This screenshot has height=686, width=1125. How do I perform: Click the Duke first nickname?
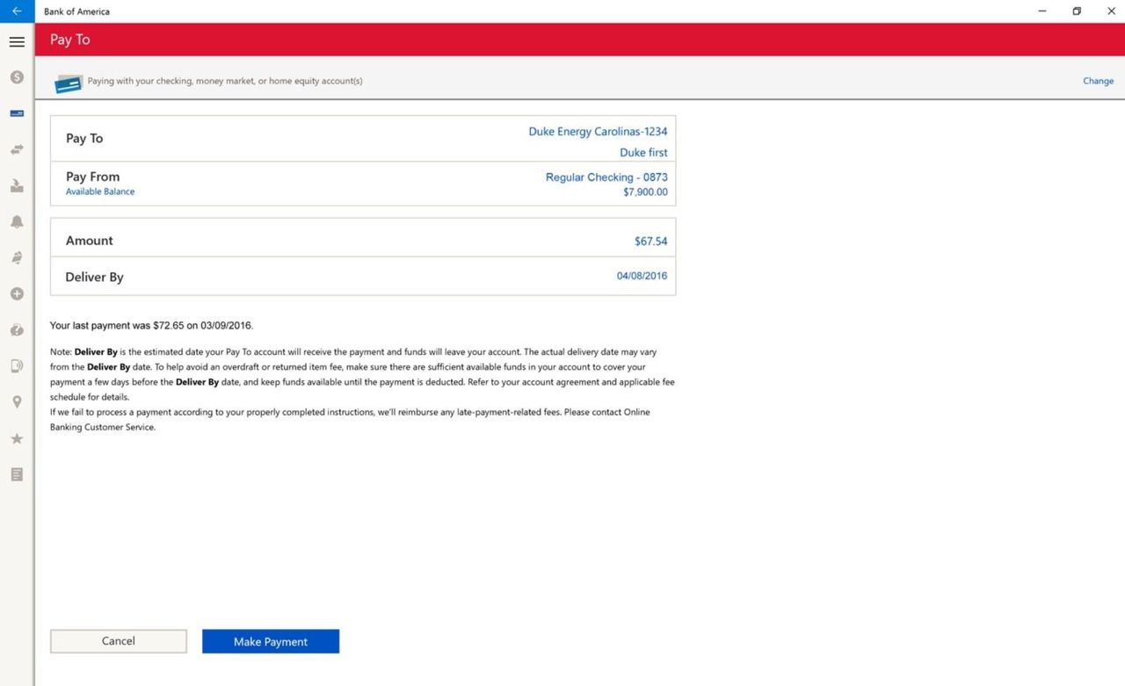point(644,153)
